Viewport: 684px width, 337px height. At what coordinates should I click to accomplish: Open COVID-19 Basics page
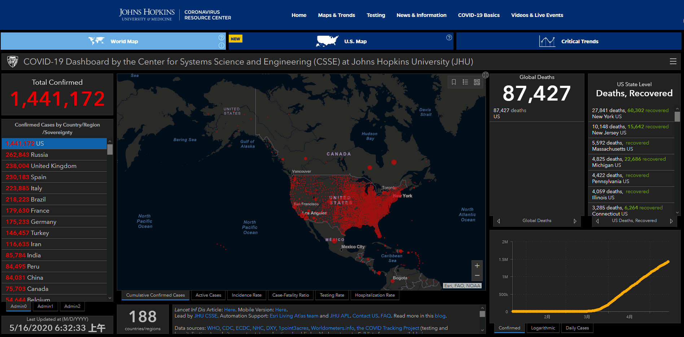coord(479,15)
